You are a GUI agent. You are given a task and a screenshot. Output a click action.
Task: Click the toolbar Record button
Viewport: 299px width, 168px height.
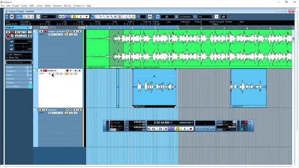click(86, 17)
